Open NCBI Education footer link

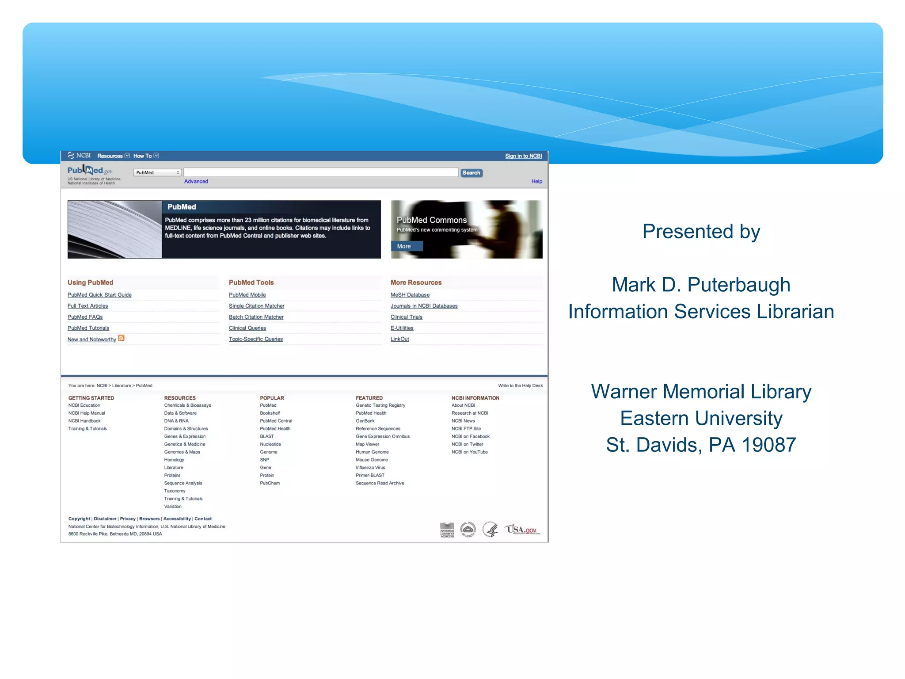pyautogui.click(x=84, y=405)
